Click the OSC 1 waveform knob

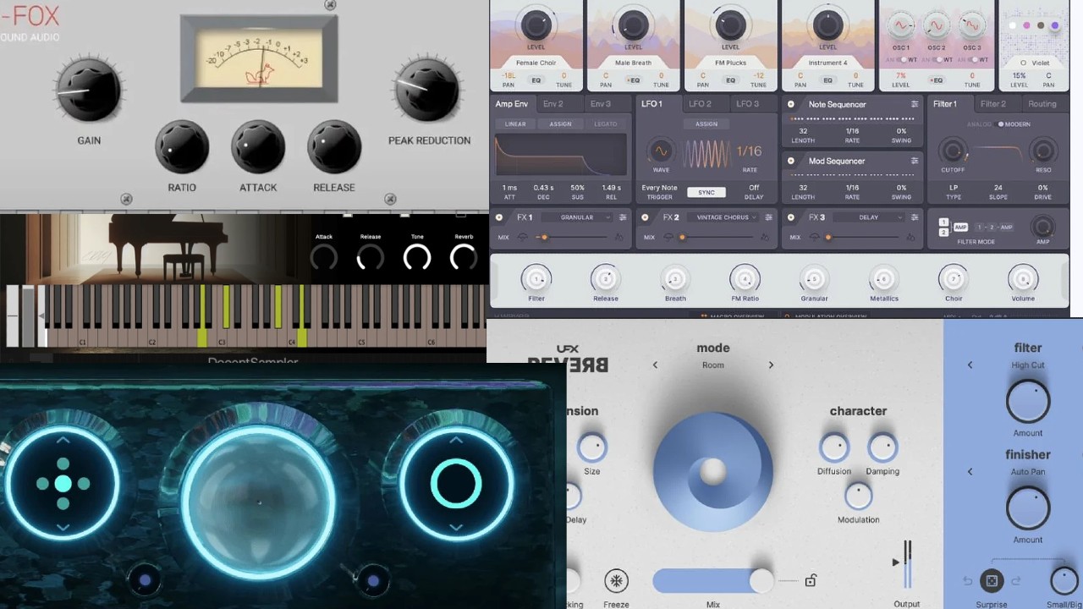click(x=901, y=25)
